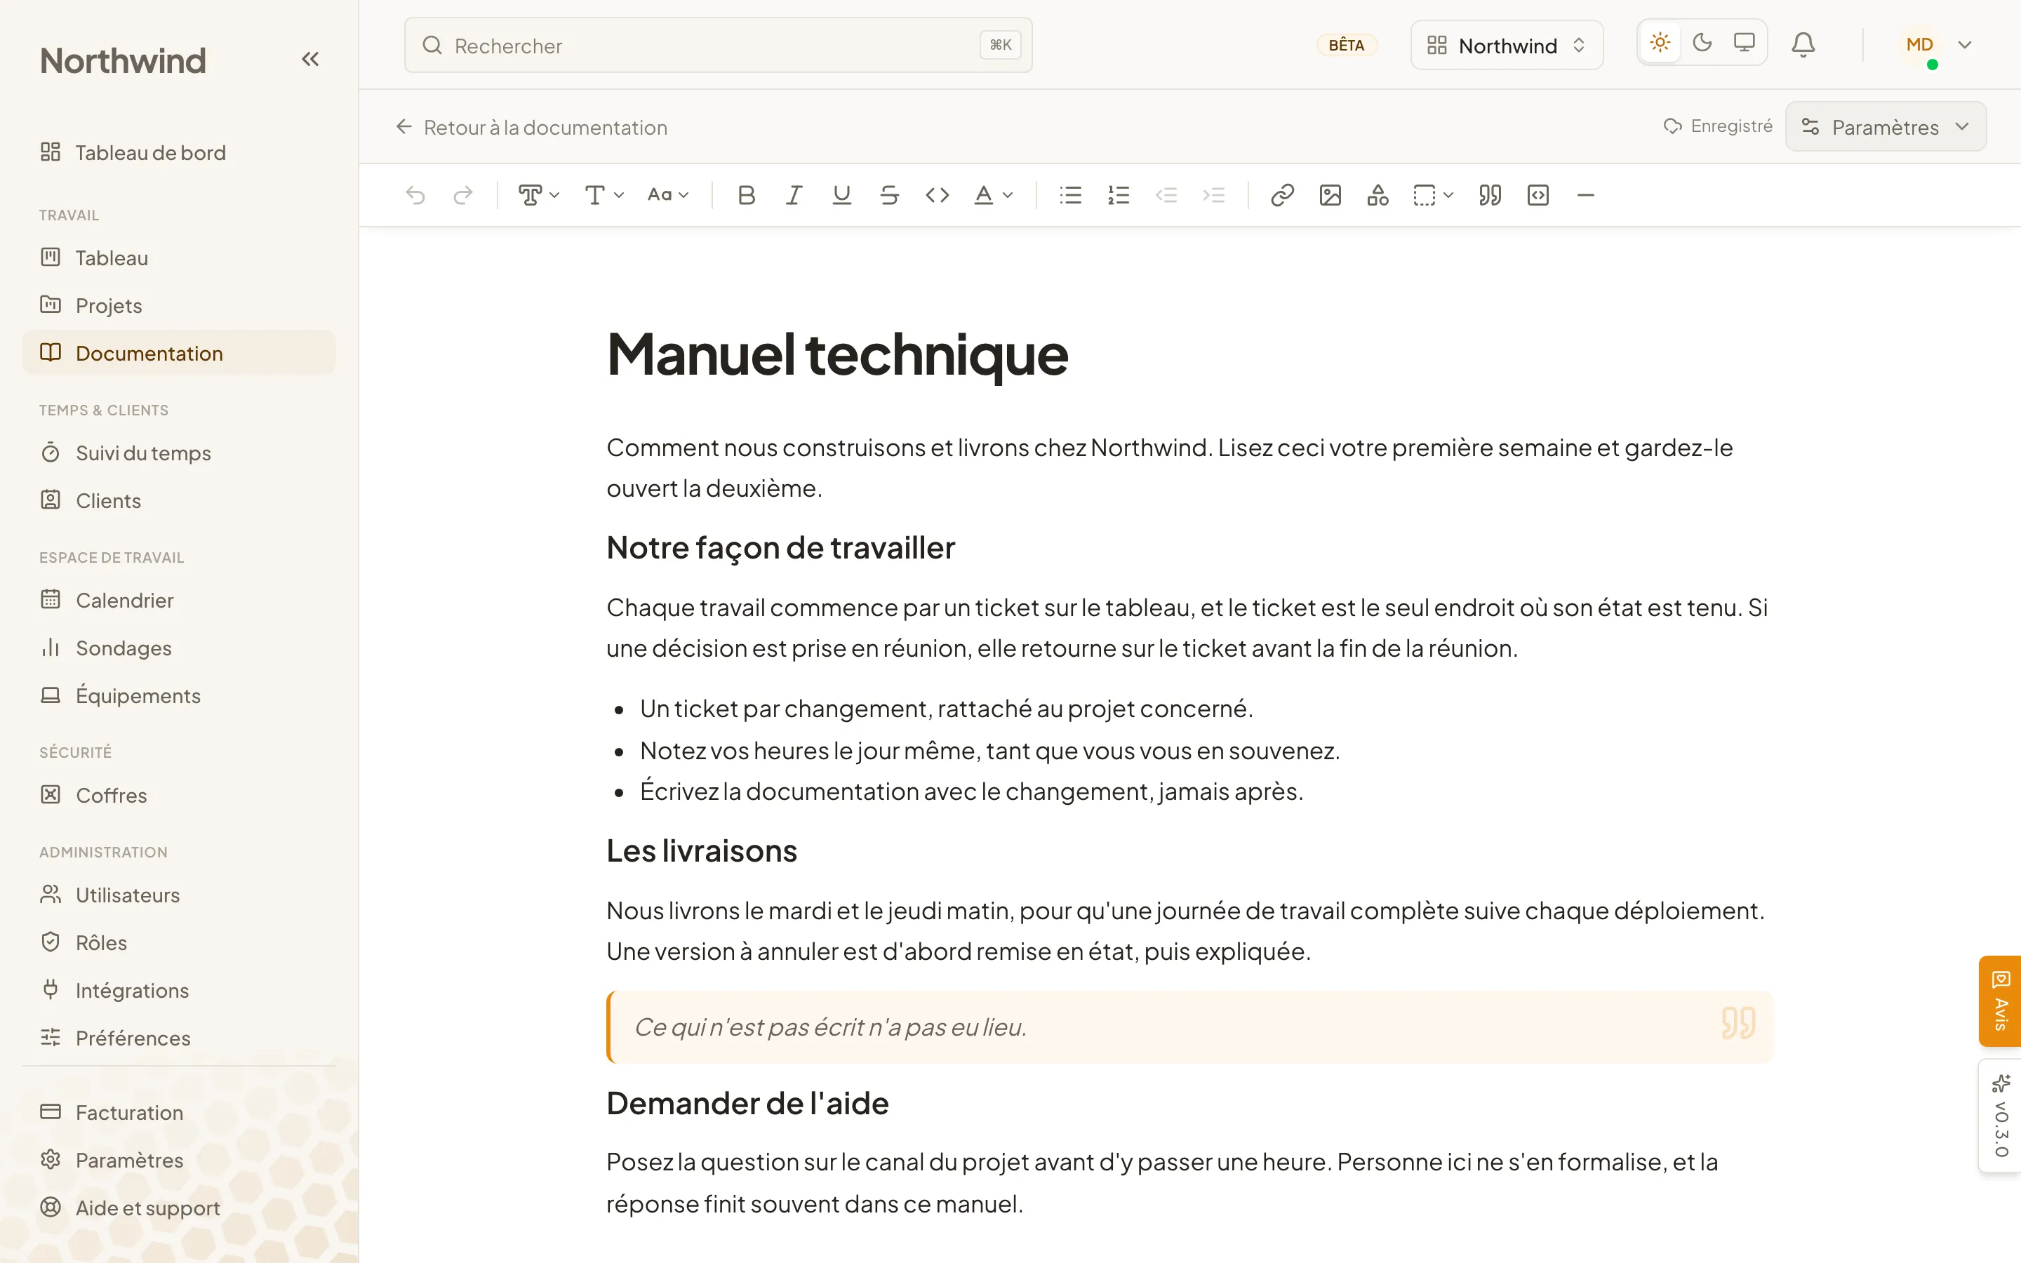Screen dimensions: 2021x1263
Task: Open the dashed frame dropdown
Action: (1433, 196)
